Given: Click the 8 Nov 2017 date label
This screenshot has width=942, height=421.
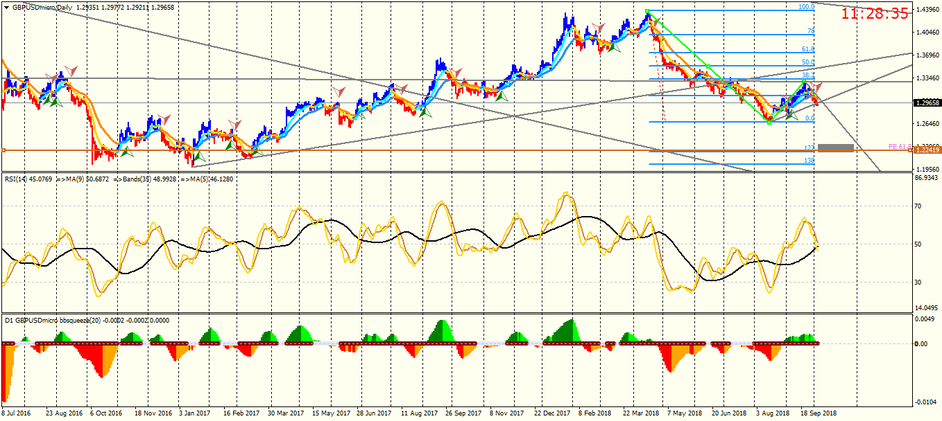Looking at the screenshot, I should [x=506, y=413].
